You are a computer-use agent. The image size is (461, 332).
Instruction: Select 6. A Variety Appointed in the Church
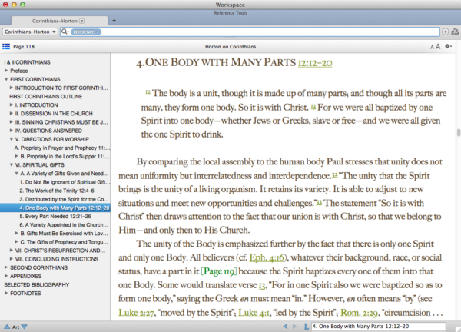[64, 224]
